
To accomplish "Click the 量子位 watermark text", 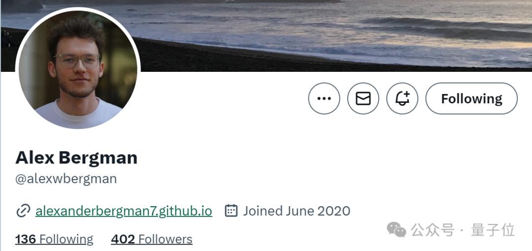I will [x=493, y=230].
